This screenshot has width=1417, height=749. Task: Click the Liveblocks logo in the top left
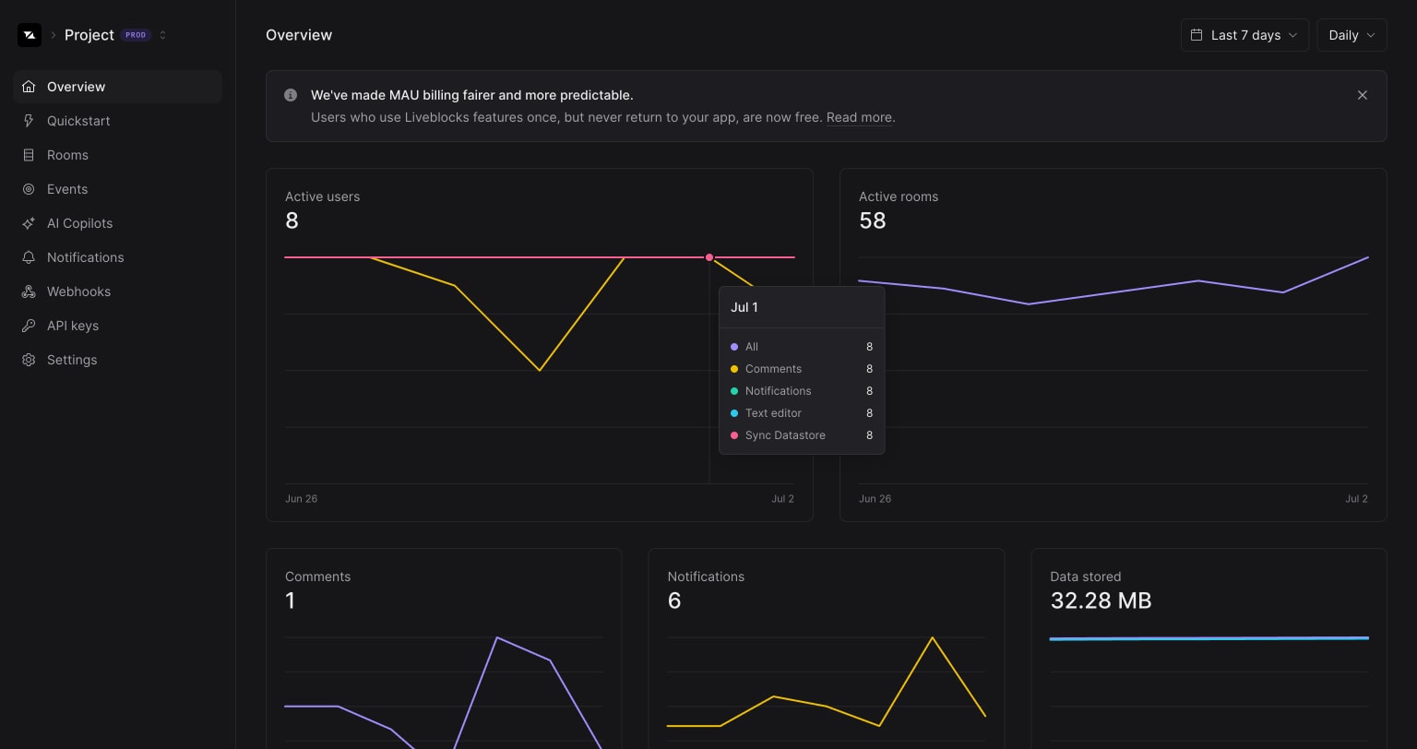tap(30, 34)
